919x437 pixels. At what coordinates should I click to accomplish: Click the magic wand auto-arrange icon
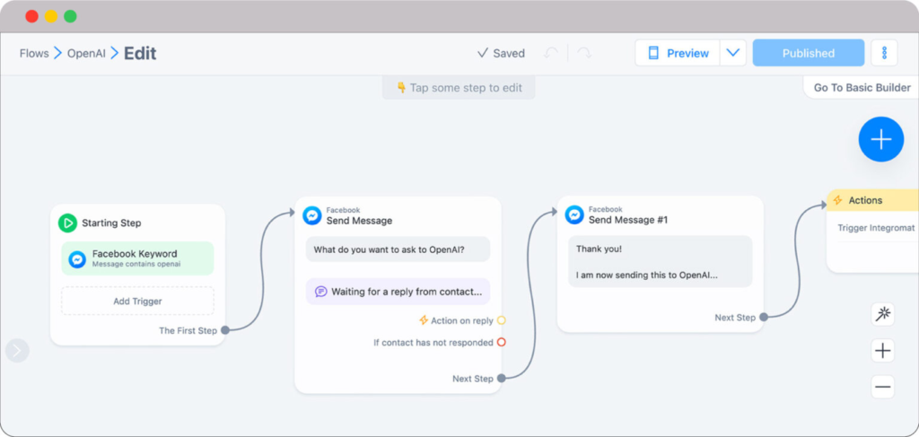pos(883,315)
